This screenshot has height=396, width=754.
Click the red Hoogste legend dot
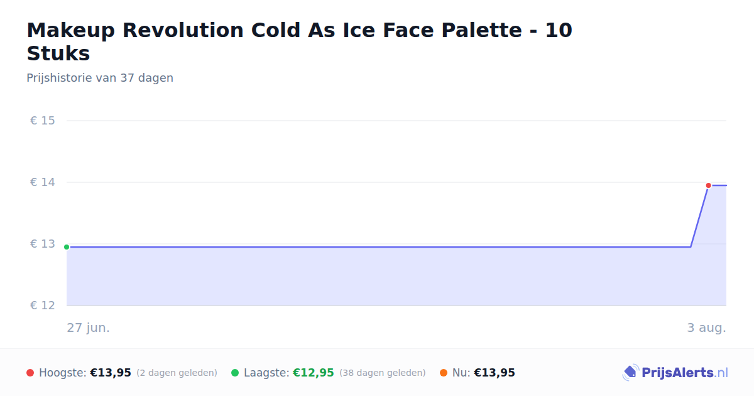click(30, 373)
